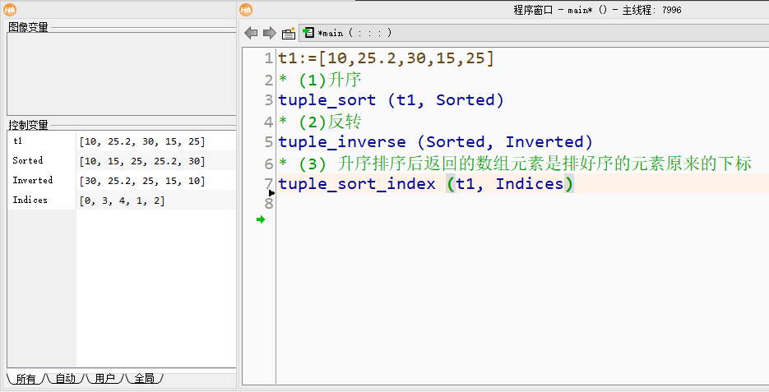This screenshot has width=769, height=392.
Task: Click value [10, 25.2, 30, 15, 25]
Action: pyautogui.click(x=142, y=141)
